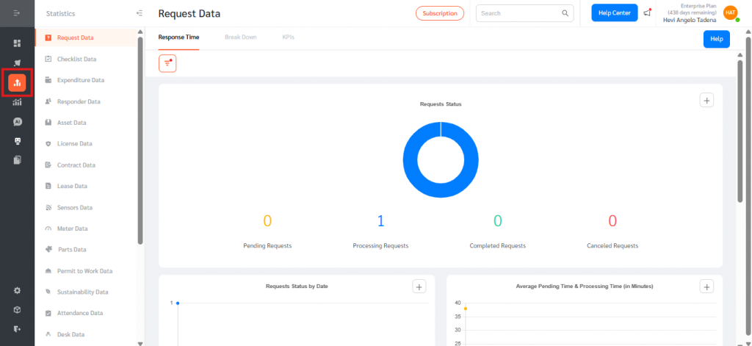Open settings gear in left sidebar
The width and height of the screenshot is (752, 346).
17,290
